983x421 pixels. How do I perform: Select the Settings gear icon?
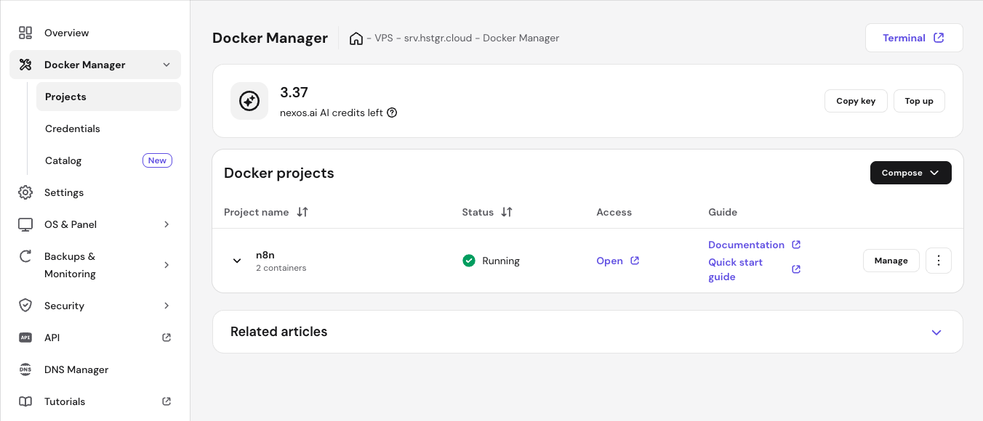pos(25,192)
